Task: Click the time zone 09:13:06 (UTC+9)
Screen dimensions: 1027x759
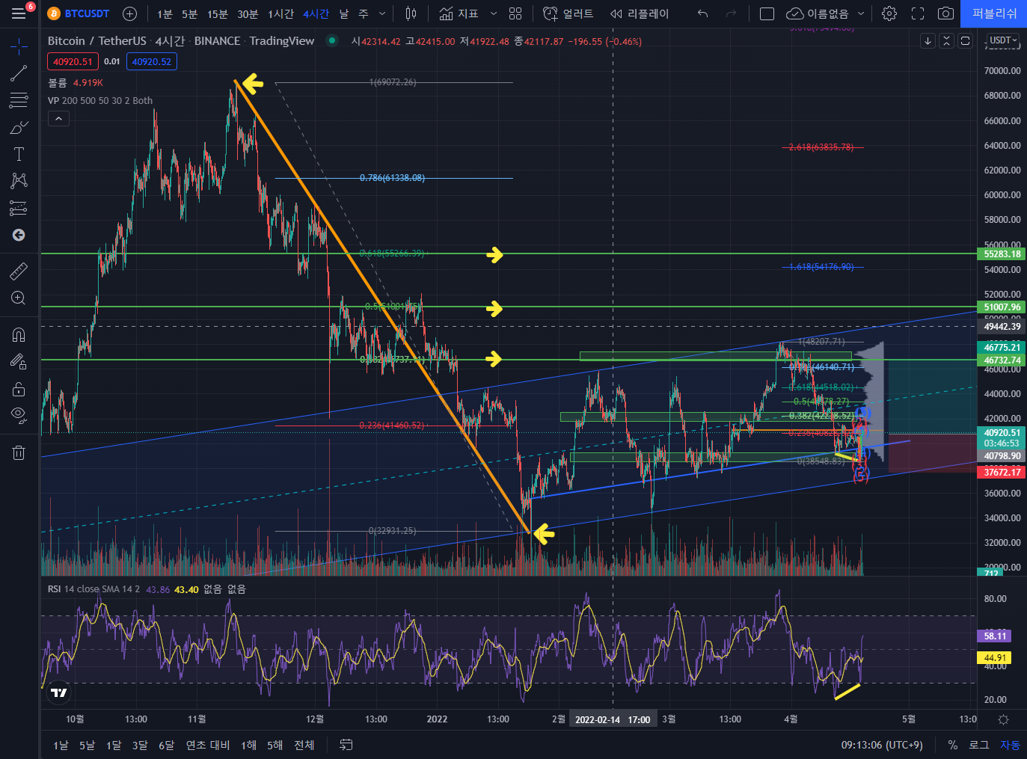Action: point(882,745)
